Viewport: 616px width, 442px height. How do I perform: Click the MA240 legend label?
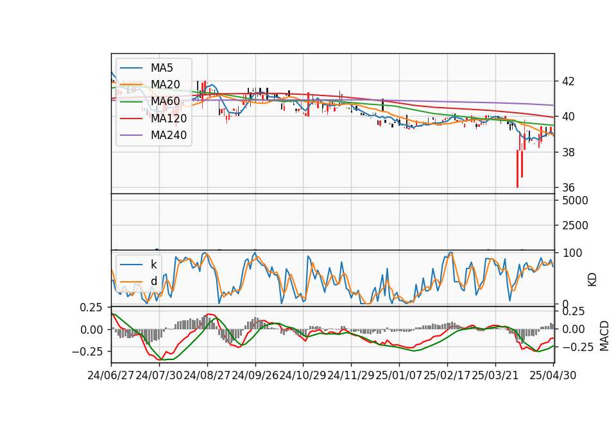pyautogui.click(x=169, y=135)
